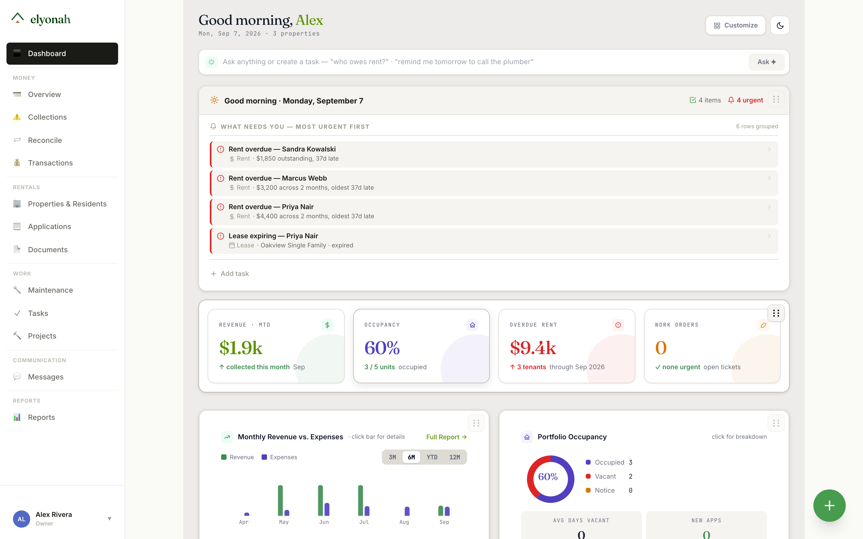Select YTD chart range
This screenshot has height=539, width=863.
[432, 457]
